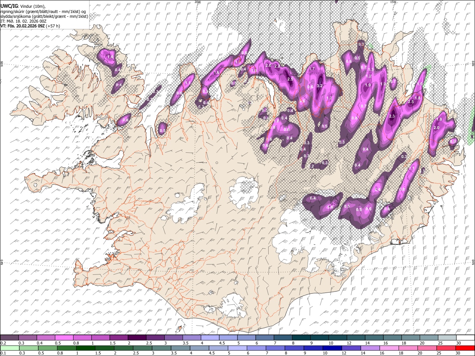This screenshot has height=356, width=475.
Task: Pick the crimson 25 swatch in the rain scale
Action: coord(446,348)
